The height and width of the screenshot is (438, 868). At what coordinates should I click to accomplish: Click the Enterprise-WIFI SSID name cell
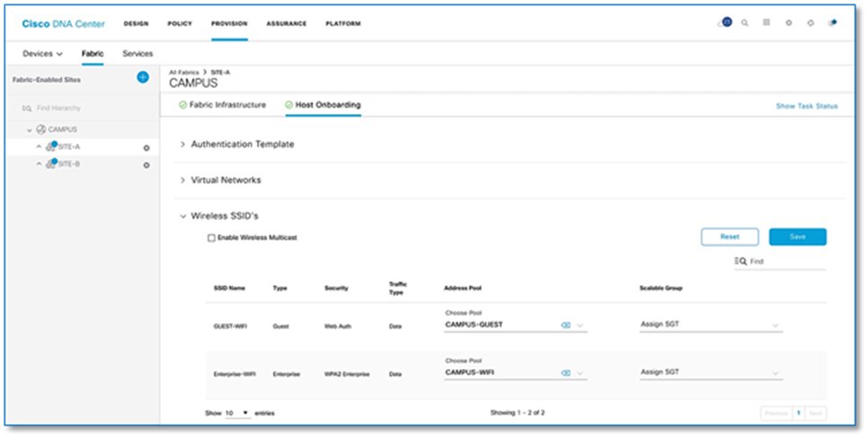[x=235, y=375]
